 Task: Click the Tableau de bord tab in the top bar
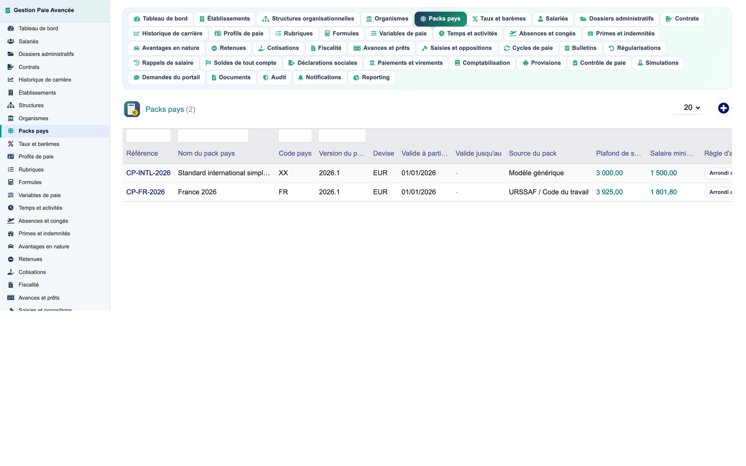(x=161, y=19)
